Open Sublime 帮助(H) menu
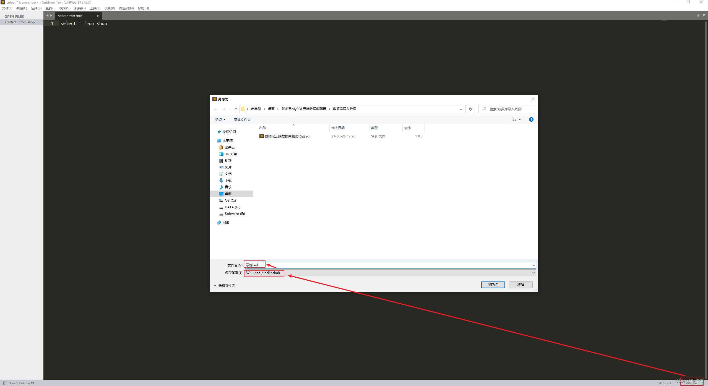 point(143,8)
